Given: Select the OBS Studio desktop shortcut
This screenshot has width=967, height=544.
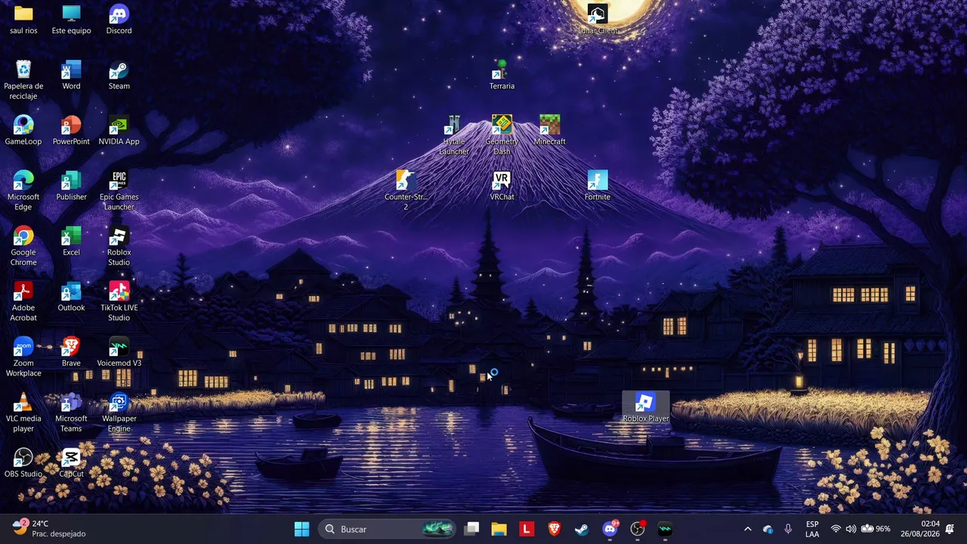Looking at the screenshot, I should point(23,462).
